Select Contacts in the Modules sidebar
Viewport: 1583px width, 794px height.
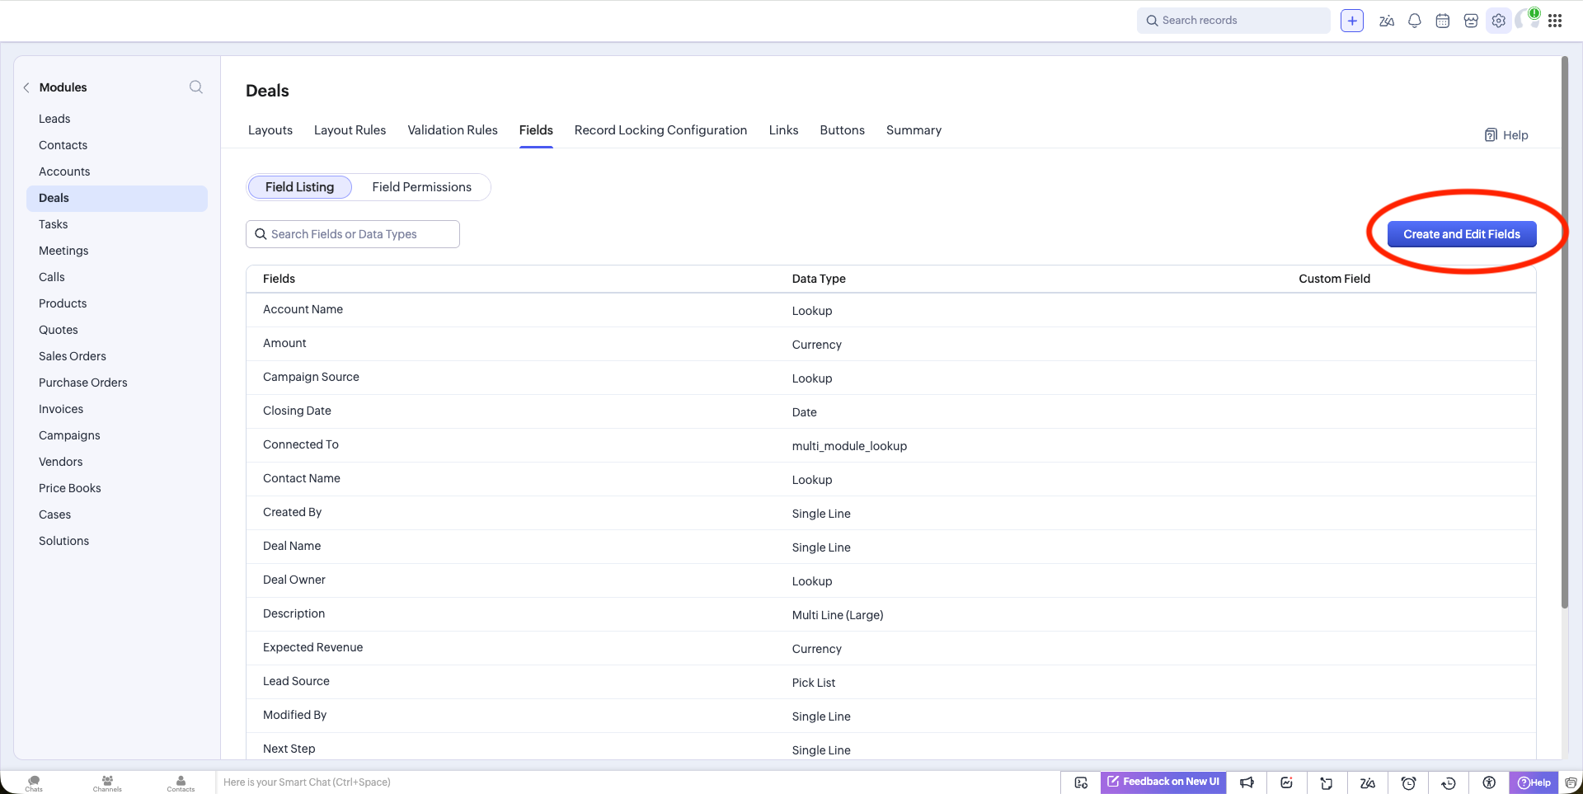[x=63, y=145]
